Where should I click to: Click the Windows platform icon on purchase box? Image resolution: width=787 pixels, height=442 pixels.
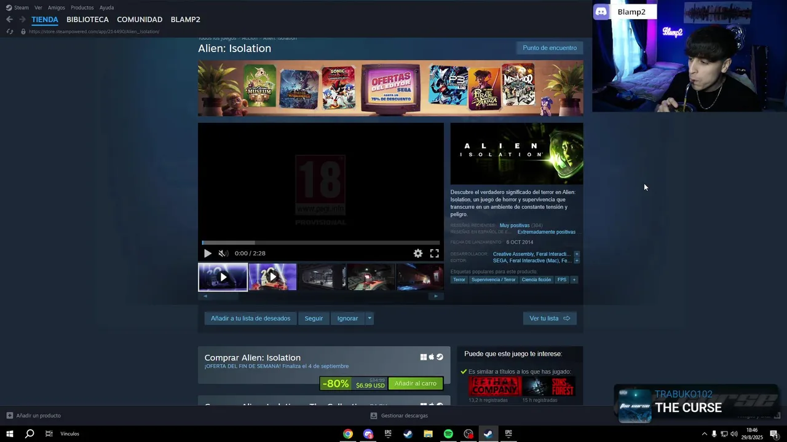(424, 357)
